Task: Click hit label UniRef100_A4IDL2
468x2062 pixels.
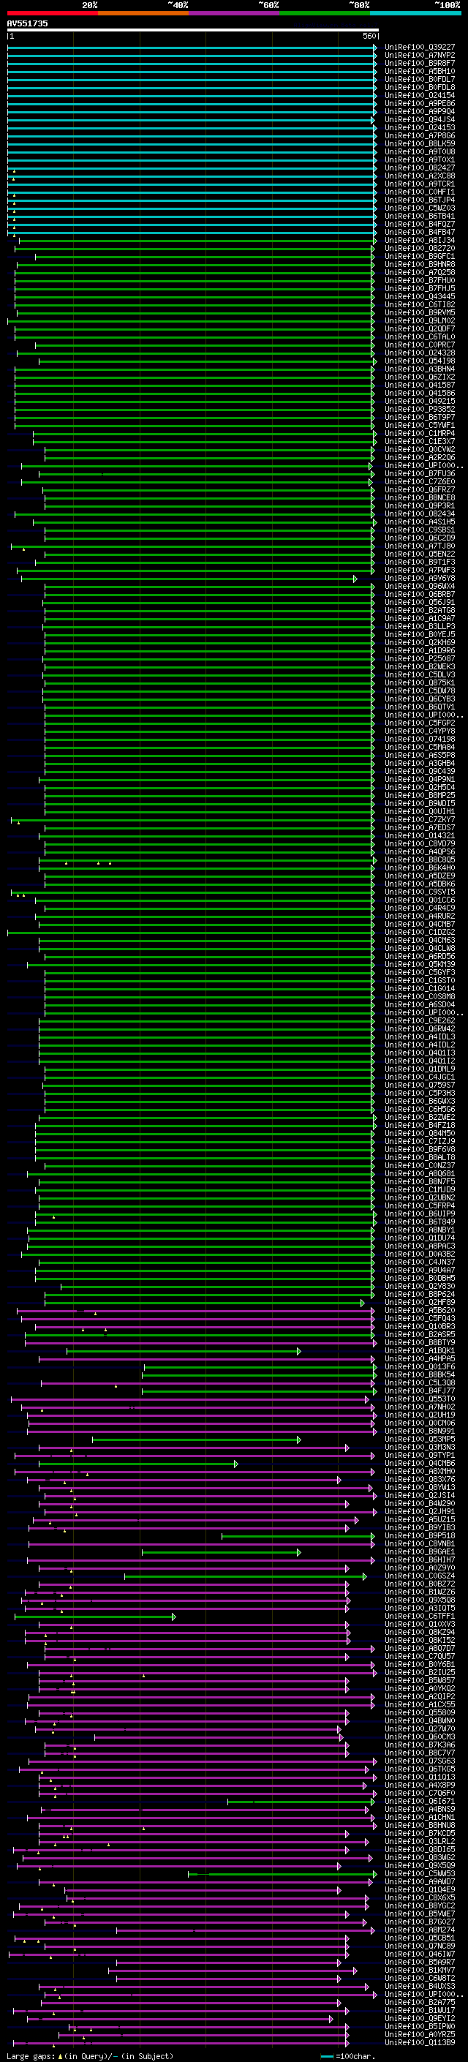Action: pyautogui.click(x=420, y=1045)
